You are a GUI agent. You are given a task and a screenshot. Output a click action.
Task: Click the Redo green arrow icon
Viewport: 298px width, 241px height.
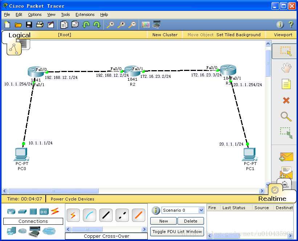click(97, 25)
